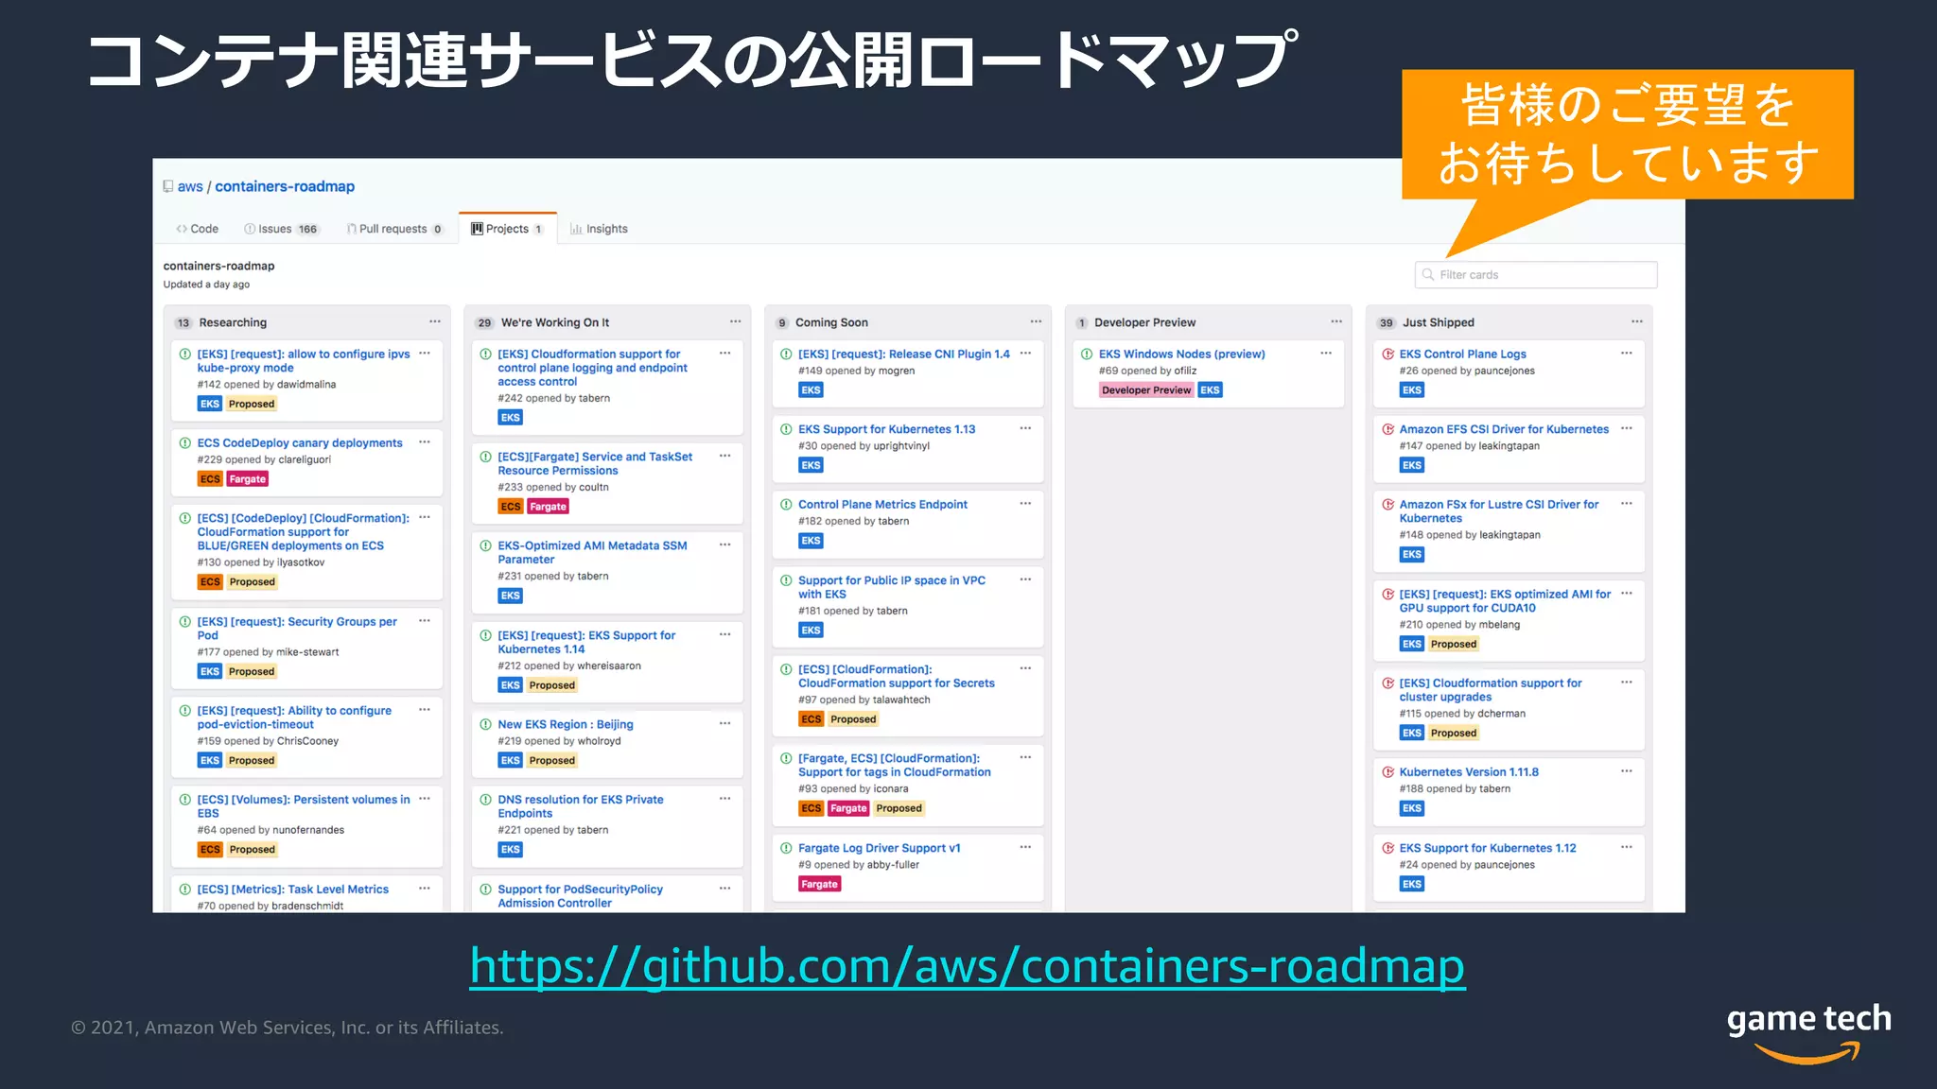The height and width of the screenshot is (1089, 1937).
Task: Click open-issue icon on DNS resolution for EKS card
Action: point(485,800)
